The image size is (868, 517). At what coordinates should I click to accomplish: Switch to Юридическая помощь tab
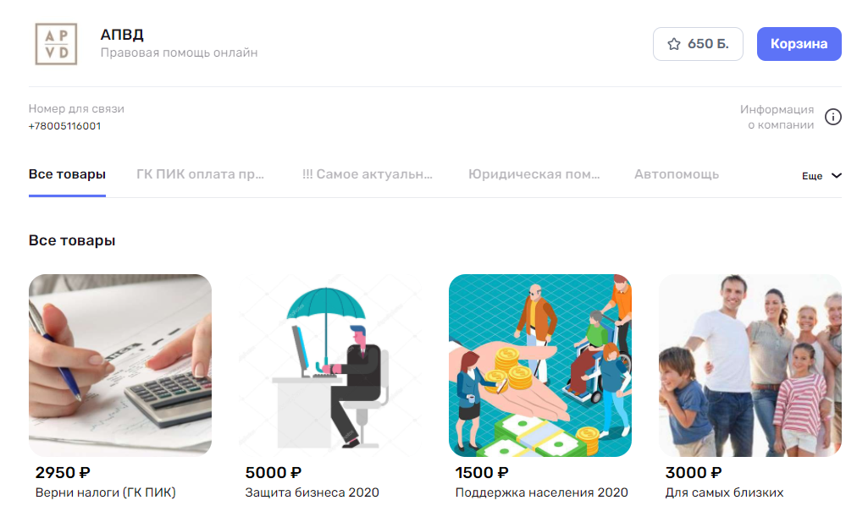pos(534,174)
